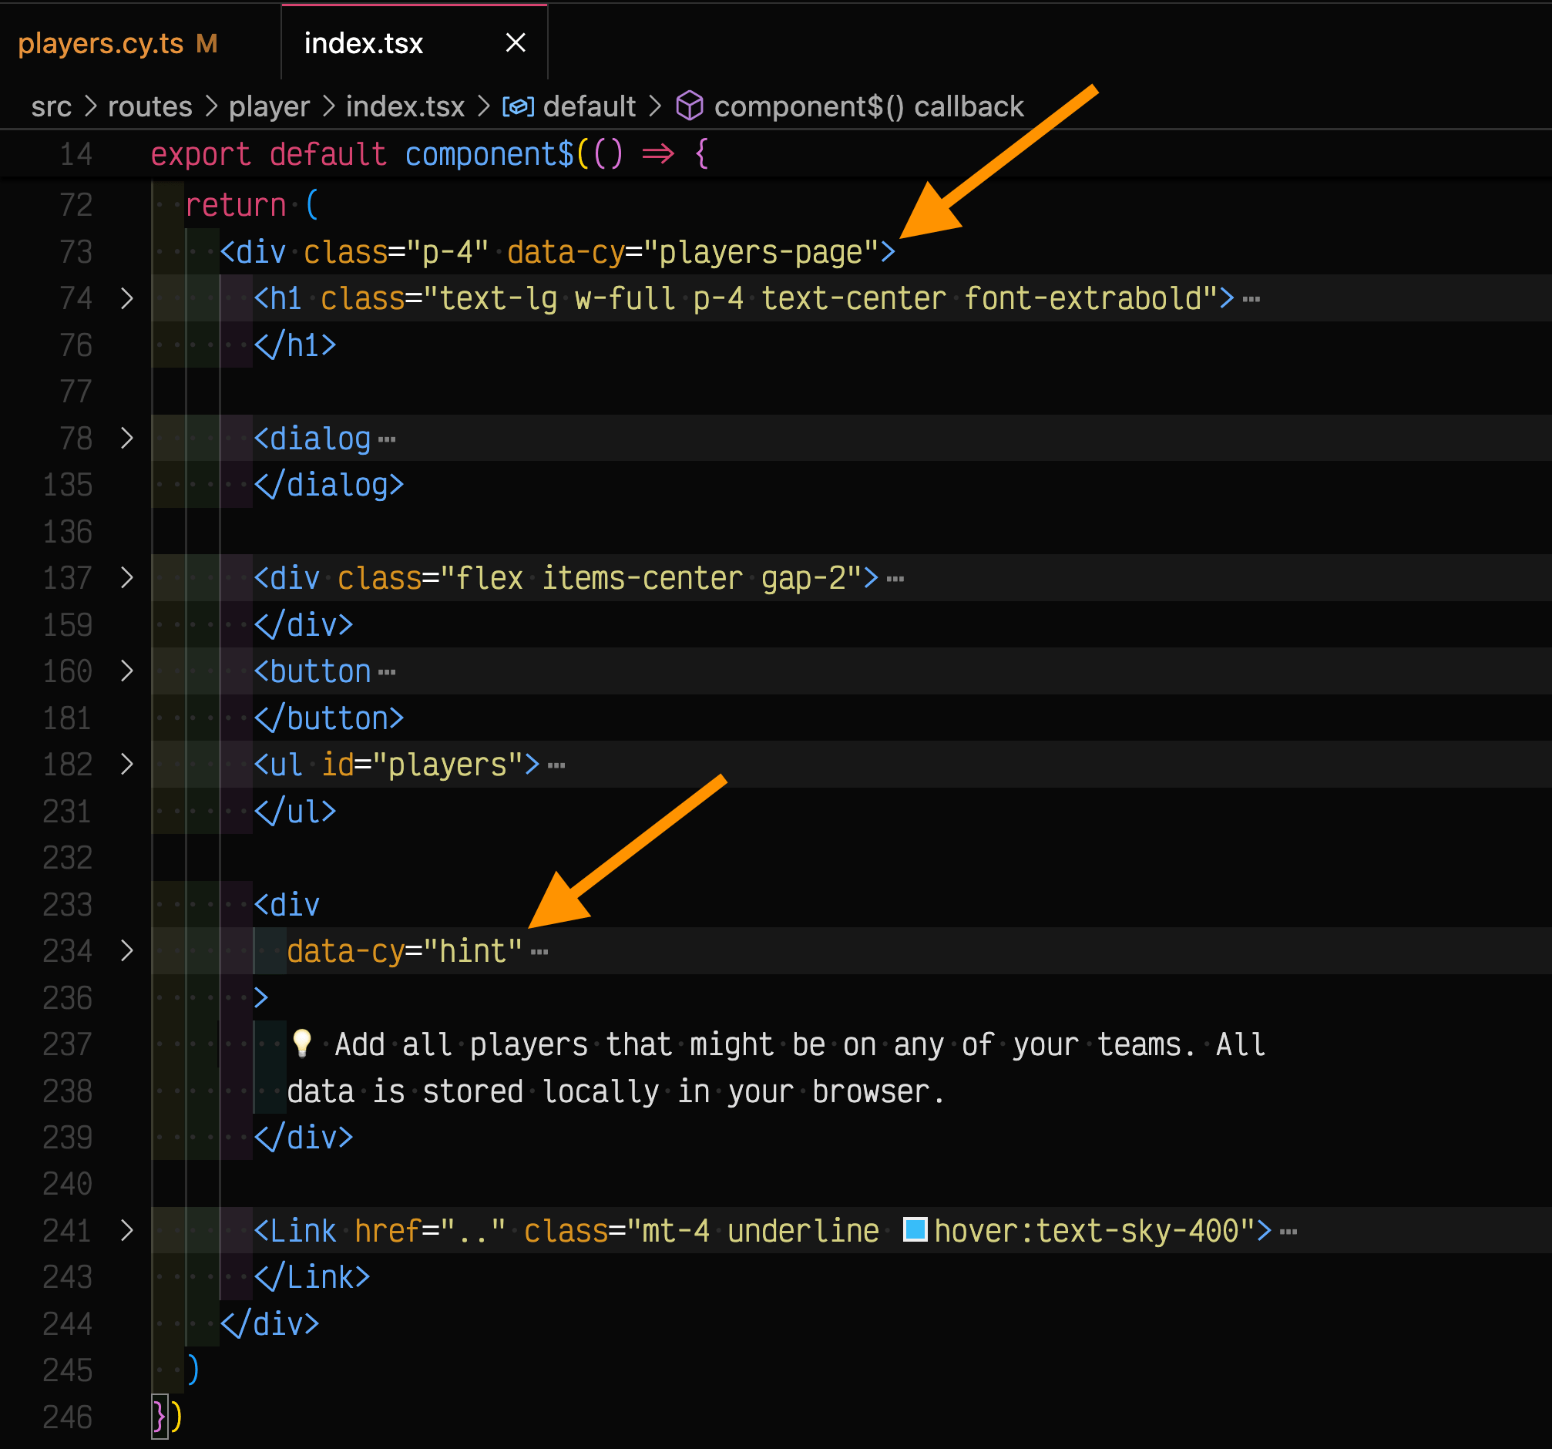This screenshot has height=1449, width=1552.
Task: Click the href=".." attribute
Action: point(430,1231)
